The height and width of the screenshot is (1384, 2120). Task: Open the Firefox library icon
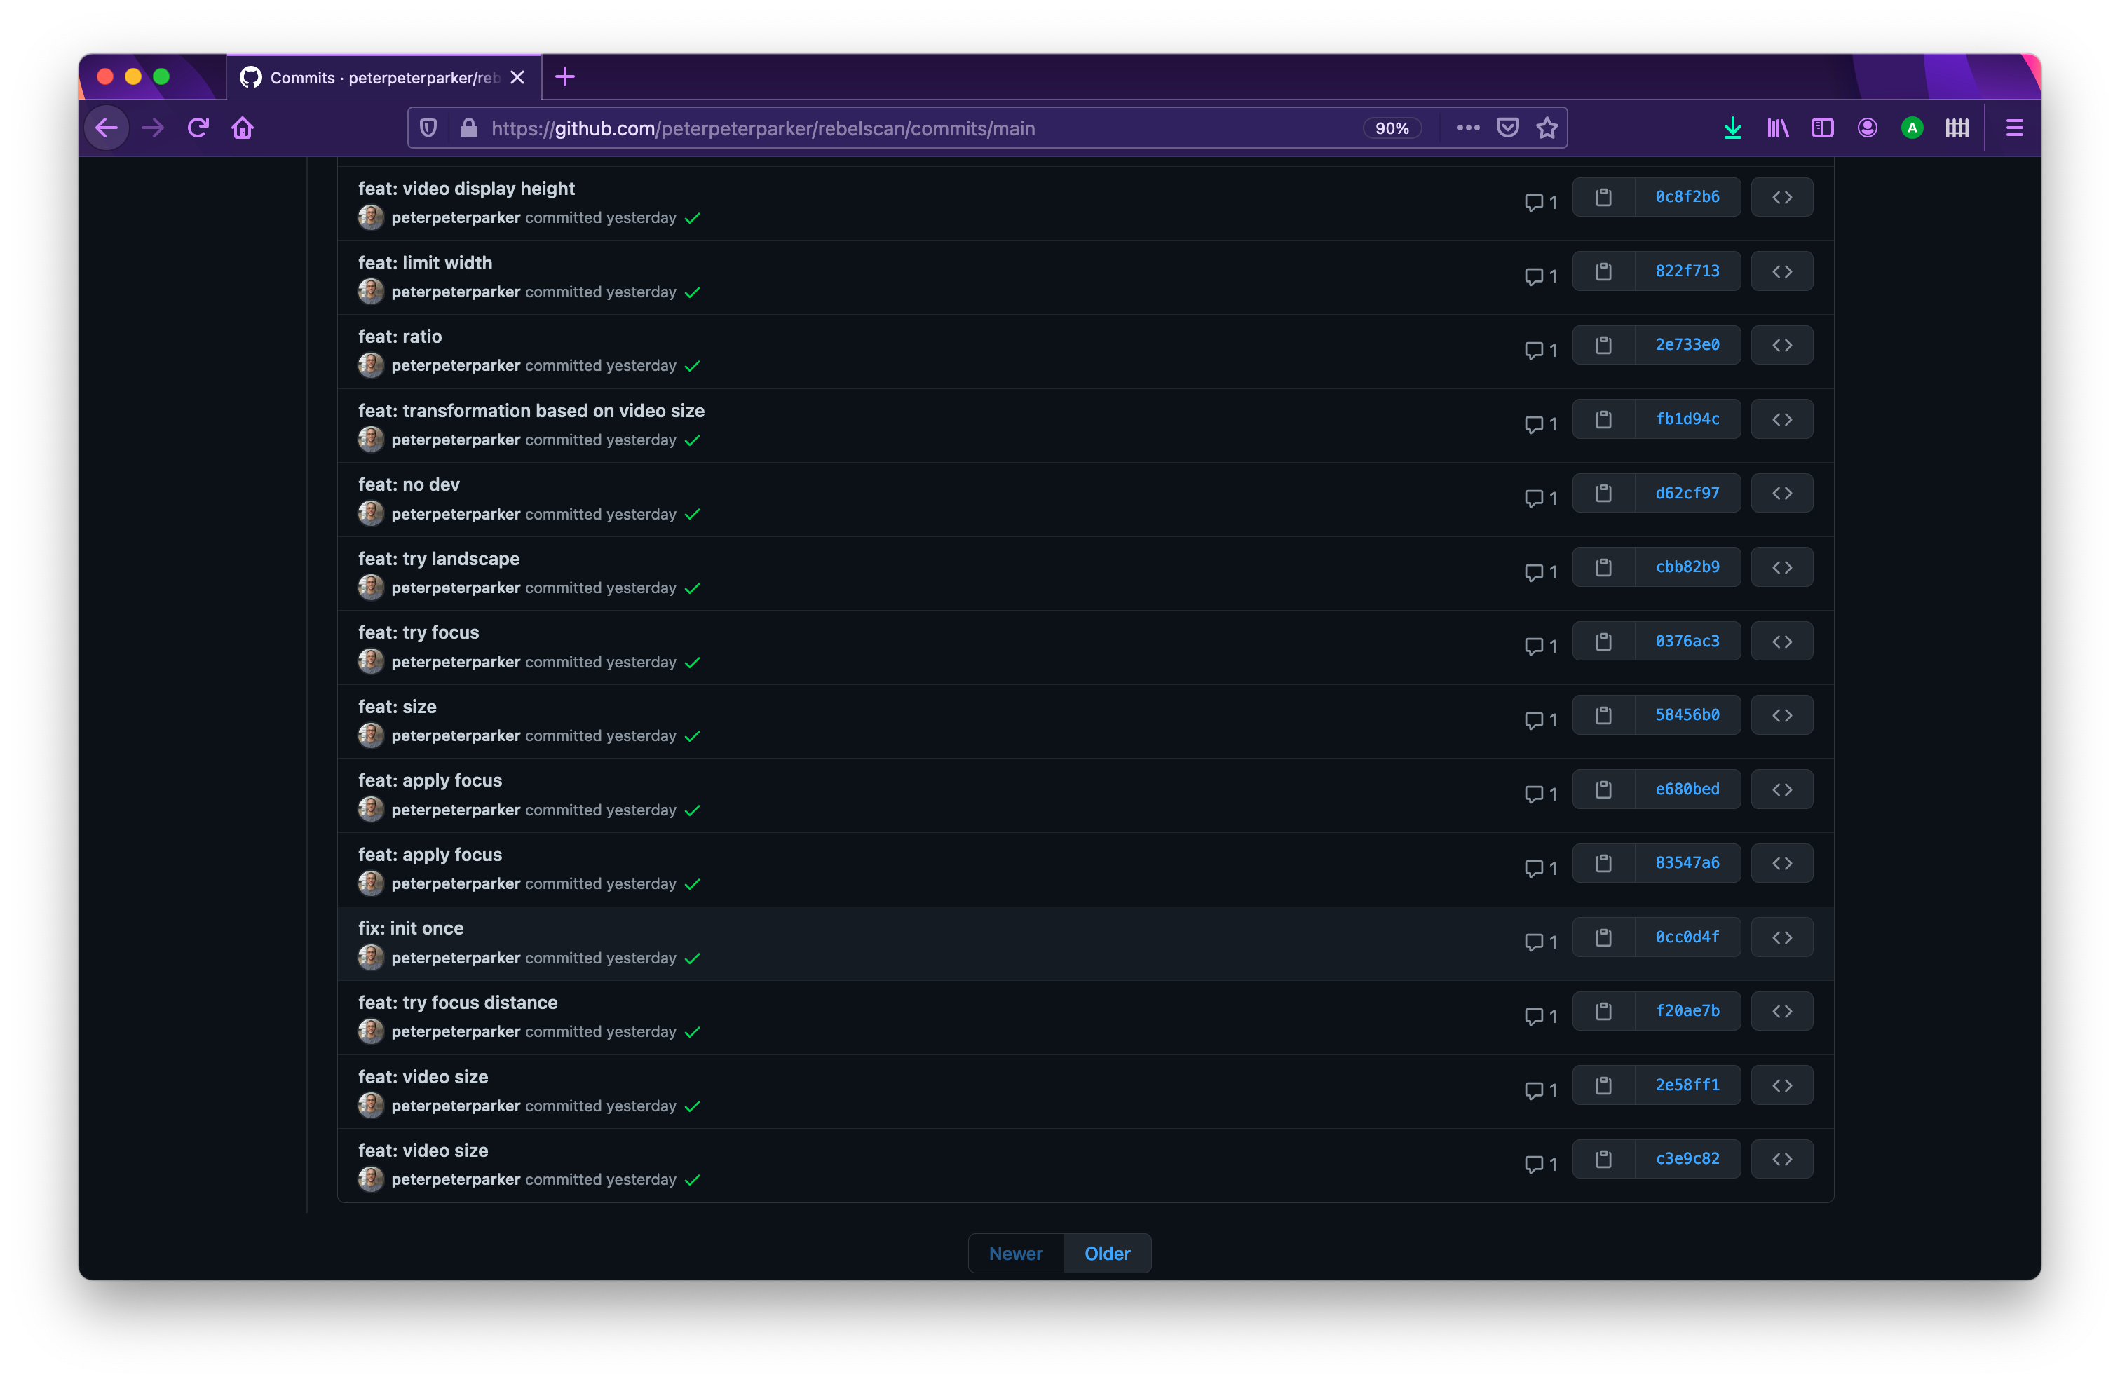coord(1778,128)
